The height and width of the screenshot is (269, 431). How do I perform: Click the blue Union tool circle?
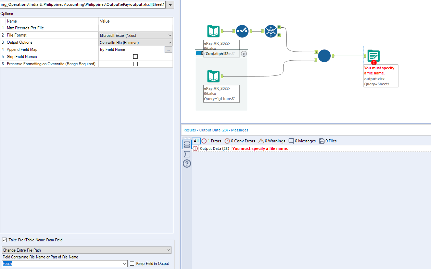click(324, 56)
